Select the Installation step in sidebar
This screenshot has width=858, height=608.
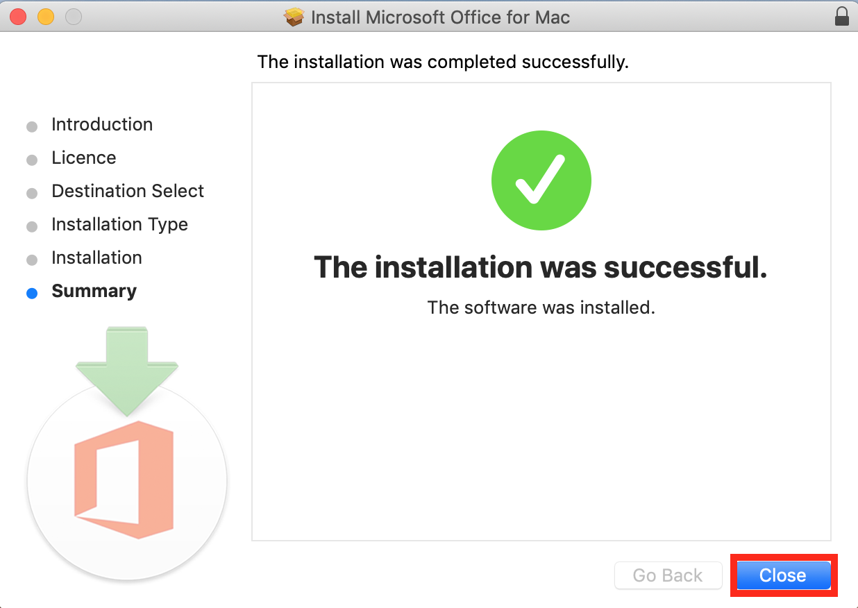pos(96,257)
